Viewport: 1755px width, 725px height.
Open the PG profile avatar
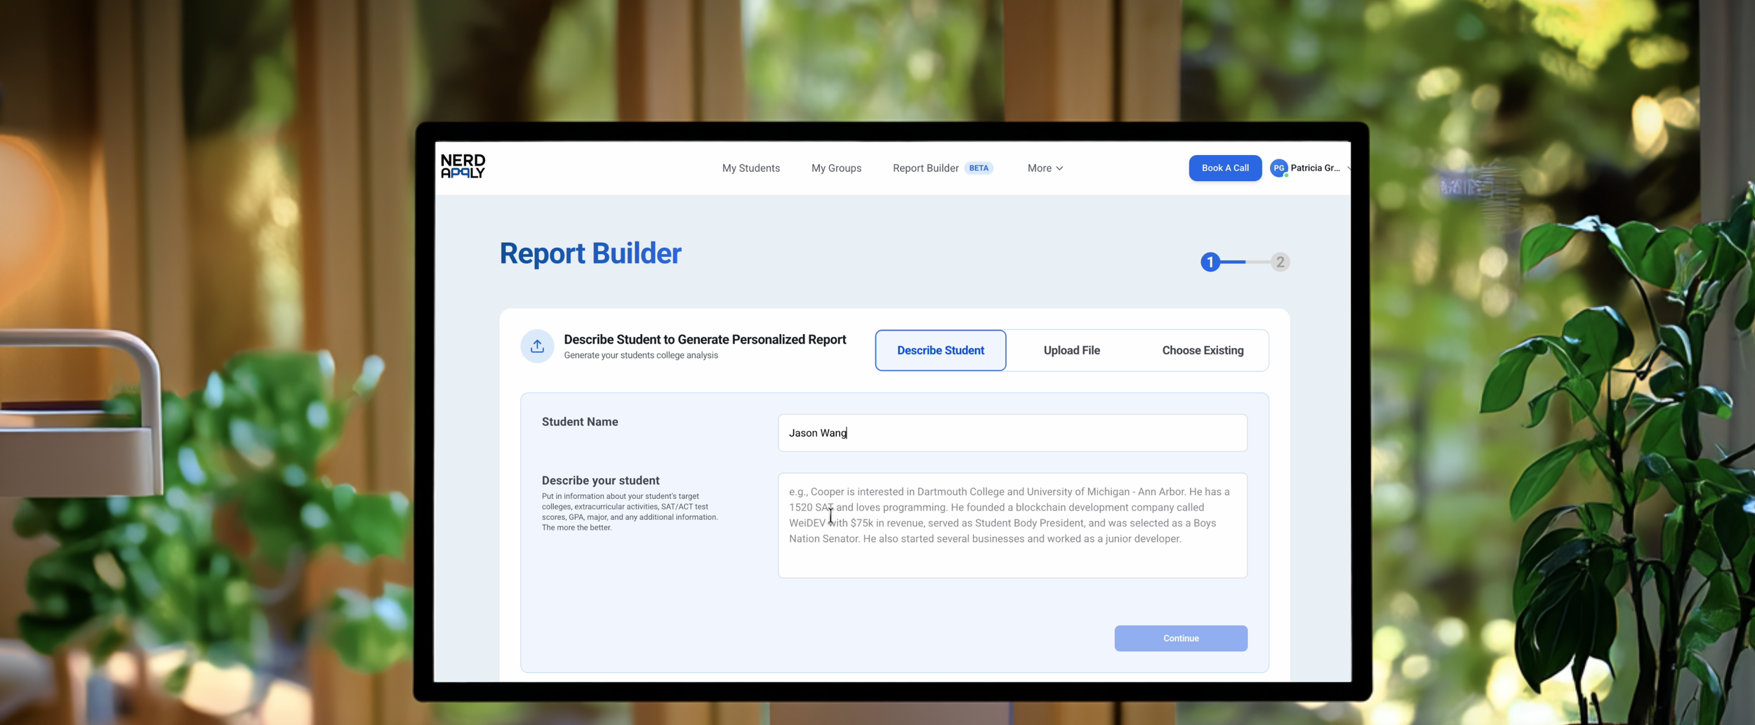[1278, 168]
